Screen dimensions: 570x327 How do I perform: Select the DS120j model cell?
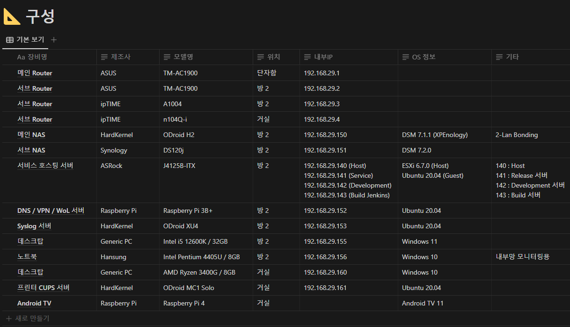[x=206, y=150]
